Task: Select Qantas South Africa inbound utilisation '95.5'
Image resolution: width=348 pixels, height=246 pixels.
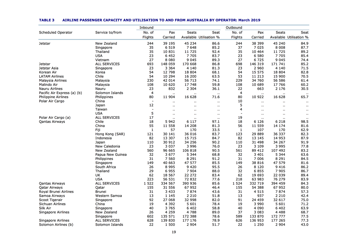Action: pyautogui.click(x=216, y=167)
